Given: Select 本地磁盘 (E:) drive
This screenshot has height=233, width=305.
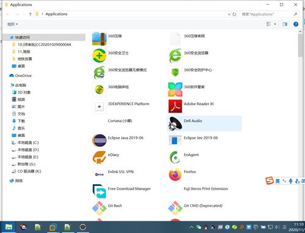Looking at the screenshot, I should pyautogui.click(x=28, y=157).
